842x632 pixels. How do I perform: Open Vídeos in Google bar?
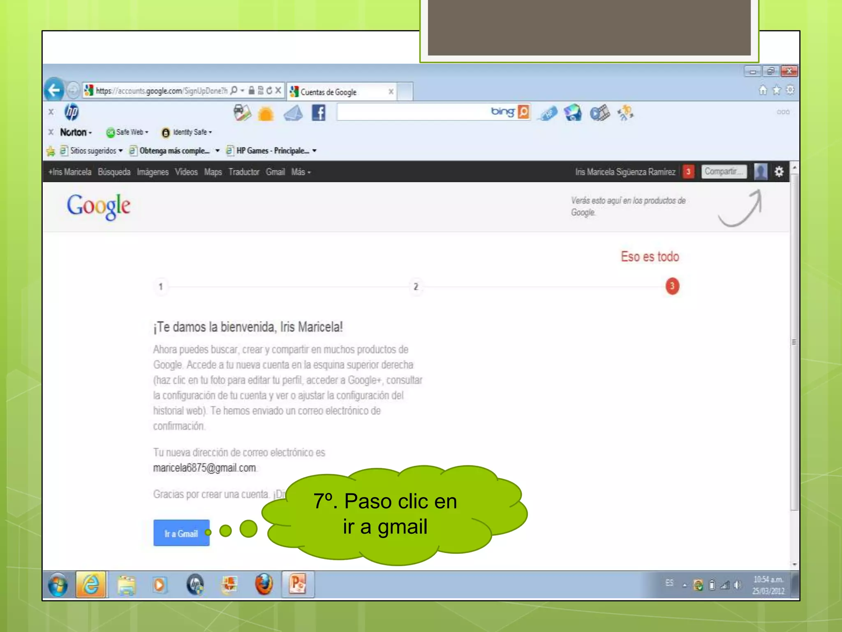pyautogui.click(x=186, y=172)
